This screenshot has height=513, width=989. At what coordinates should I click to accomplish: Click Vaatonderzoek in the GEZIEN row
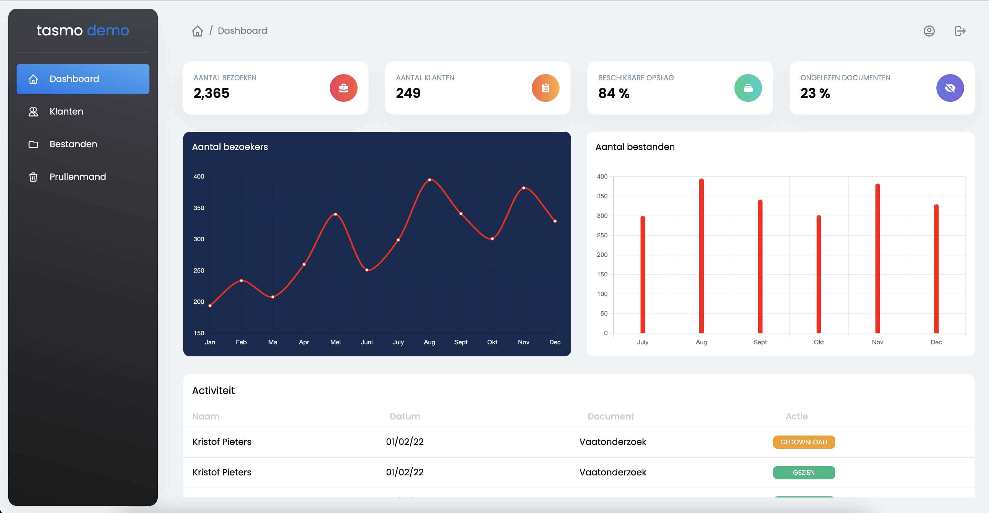click(613, 472)
